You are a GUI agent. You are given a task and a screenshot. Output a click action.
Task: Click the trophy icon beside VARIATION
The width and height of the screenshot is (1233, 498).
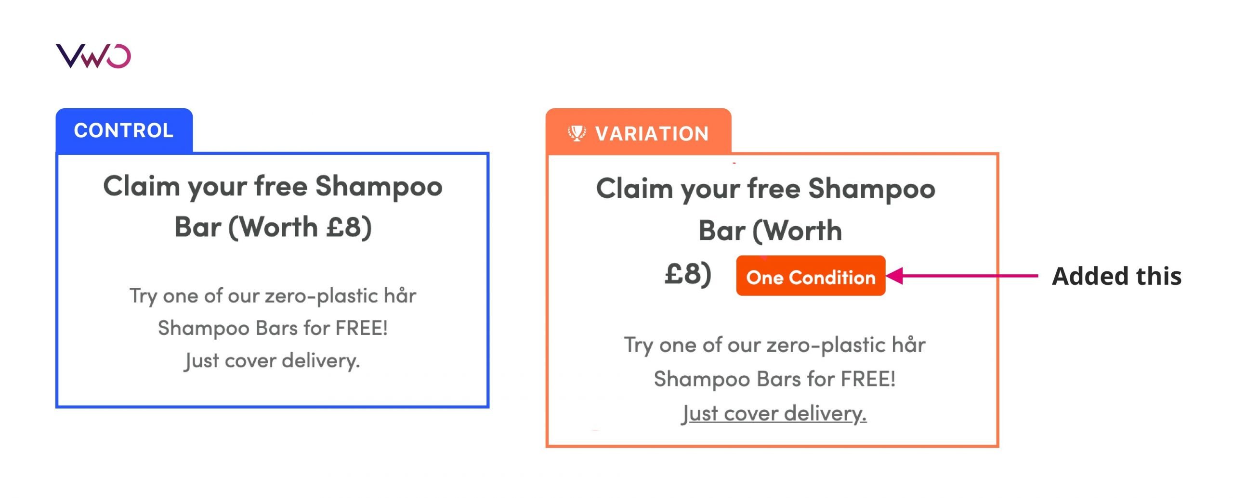pyautogui.click(x=577, y=133)
